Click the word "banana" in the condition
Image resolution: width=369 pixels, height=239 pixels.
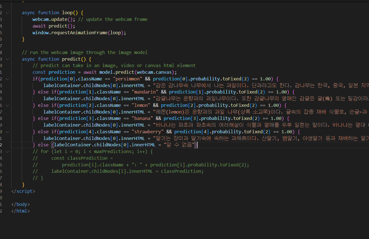tap(142, 118)
